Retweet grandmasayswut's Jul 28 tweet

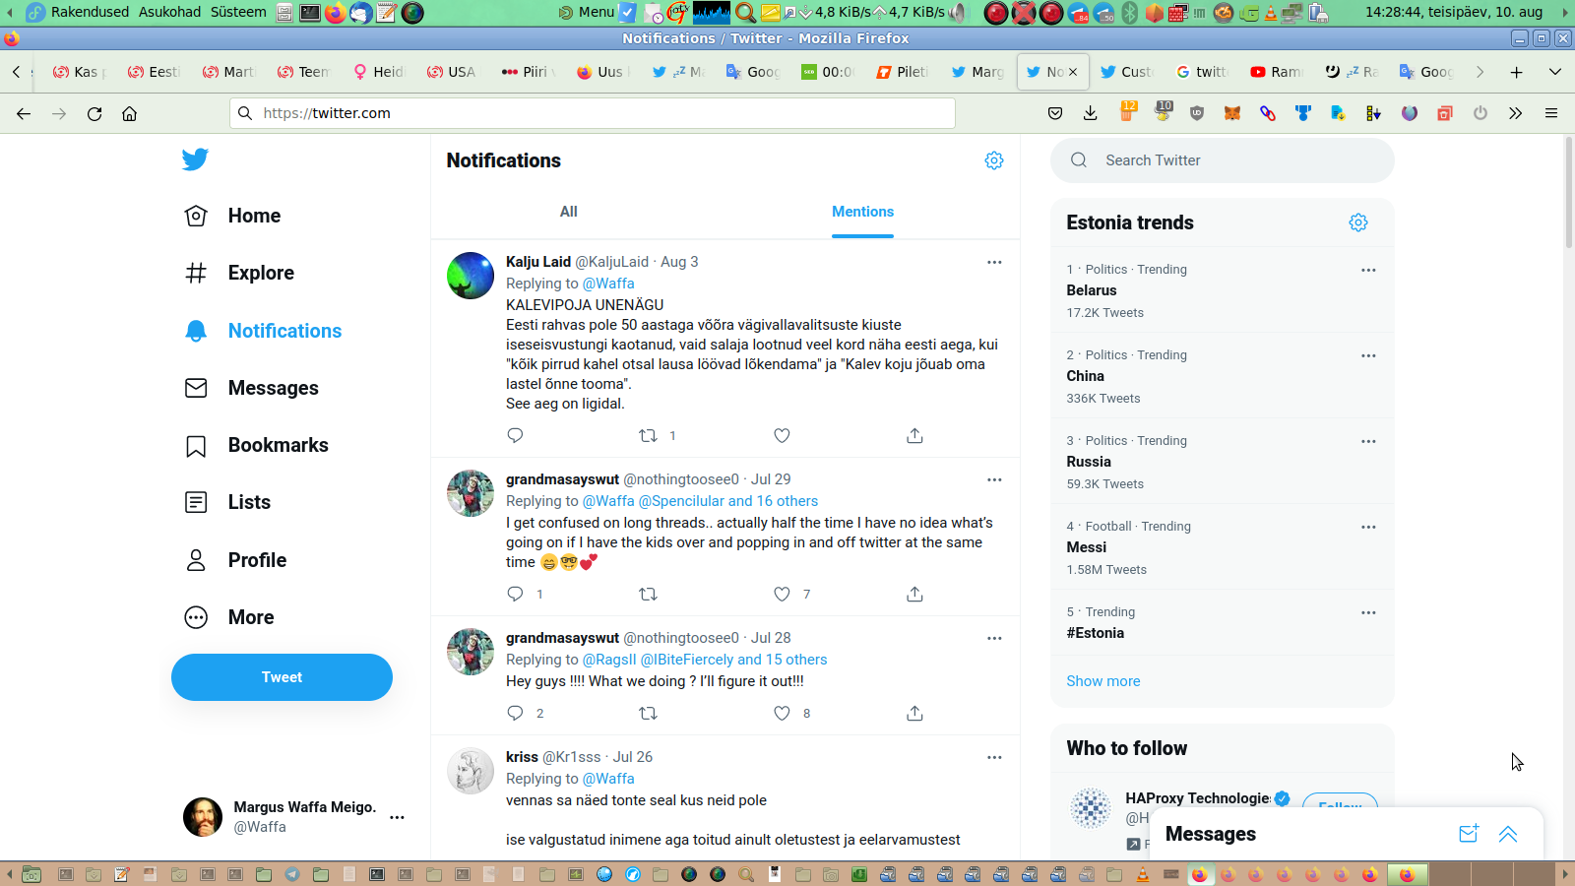(648, 713)
